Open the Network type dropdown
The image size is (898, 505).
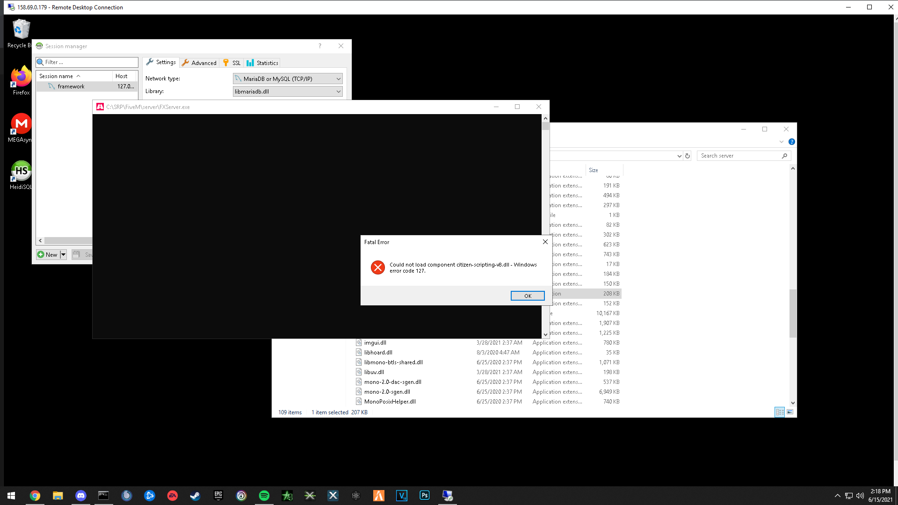tap(287, 78)
